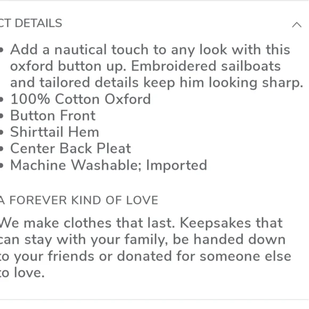The width and height of the screenshot is (309, 309).
Task: Click the bullet dot before 'Shirttail Hem'
Action: click(2, 132)
